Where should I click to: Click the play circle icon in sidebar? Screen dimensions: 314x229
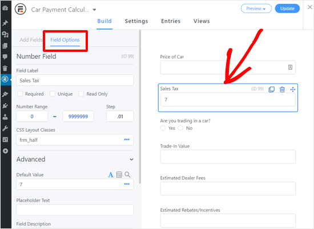click(x=5, y=151)
